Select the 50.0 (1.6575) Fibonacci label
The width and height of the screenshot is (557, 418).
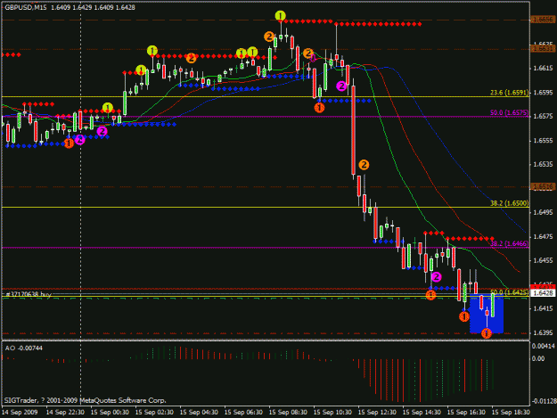[x=509, y=112]
